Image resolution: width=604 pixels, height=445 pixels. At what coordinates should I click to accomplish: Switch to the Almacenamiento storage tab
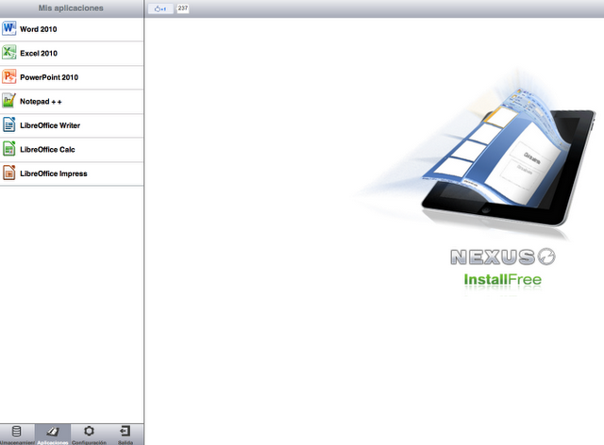(x=17, y=435)
